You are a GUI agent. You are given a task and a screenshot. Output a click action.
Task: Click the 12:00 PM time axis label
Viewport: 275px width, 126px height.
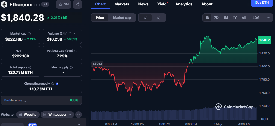point(138,124)
